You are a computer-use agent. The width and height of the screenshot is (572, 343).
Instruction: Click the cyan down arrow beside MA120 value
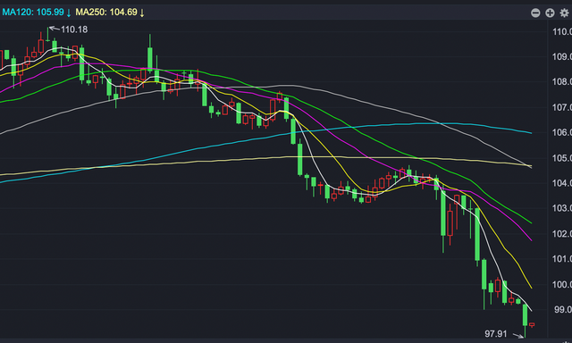click(x=69, y=13)
